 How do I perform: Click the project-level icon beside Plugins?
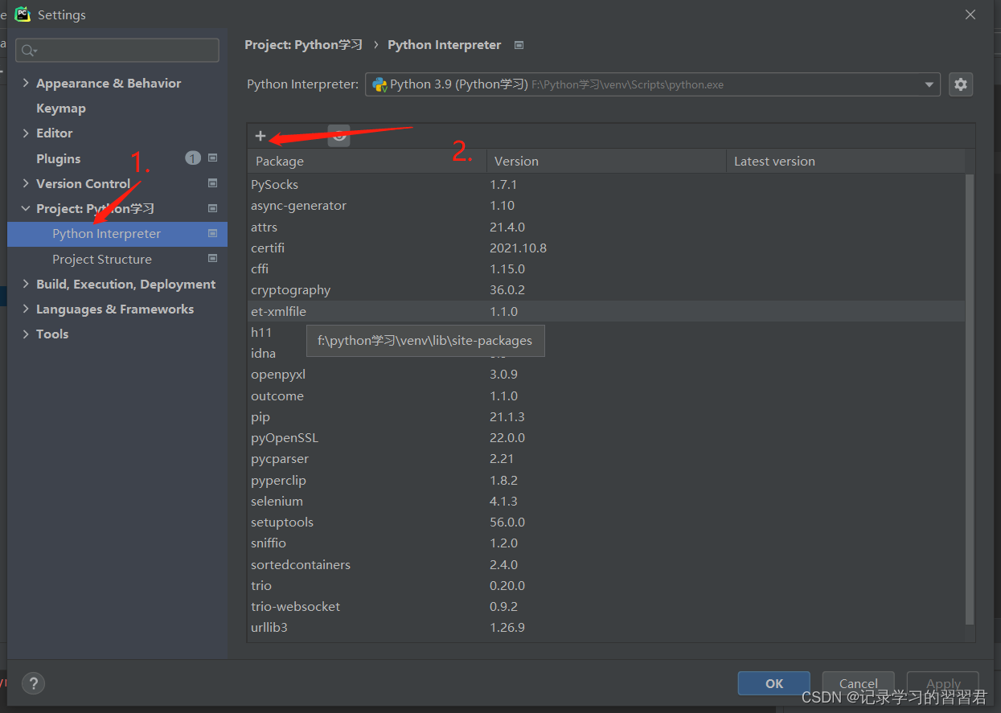coord(213,158)
